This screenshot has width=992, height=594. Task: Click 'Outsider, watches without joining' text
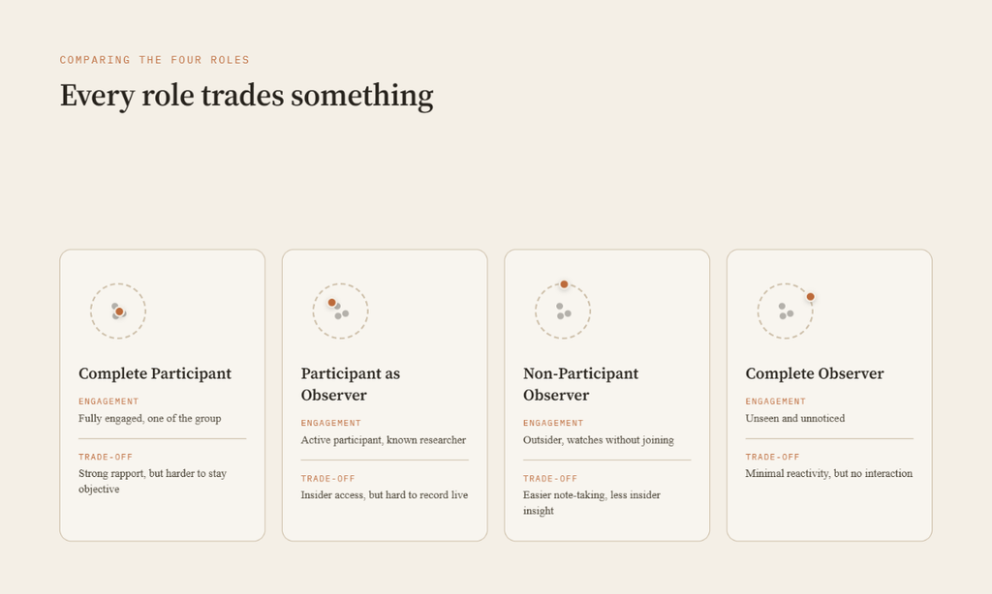[599, 440]
